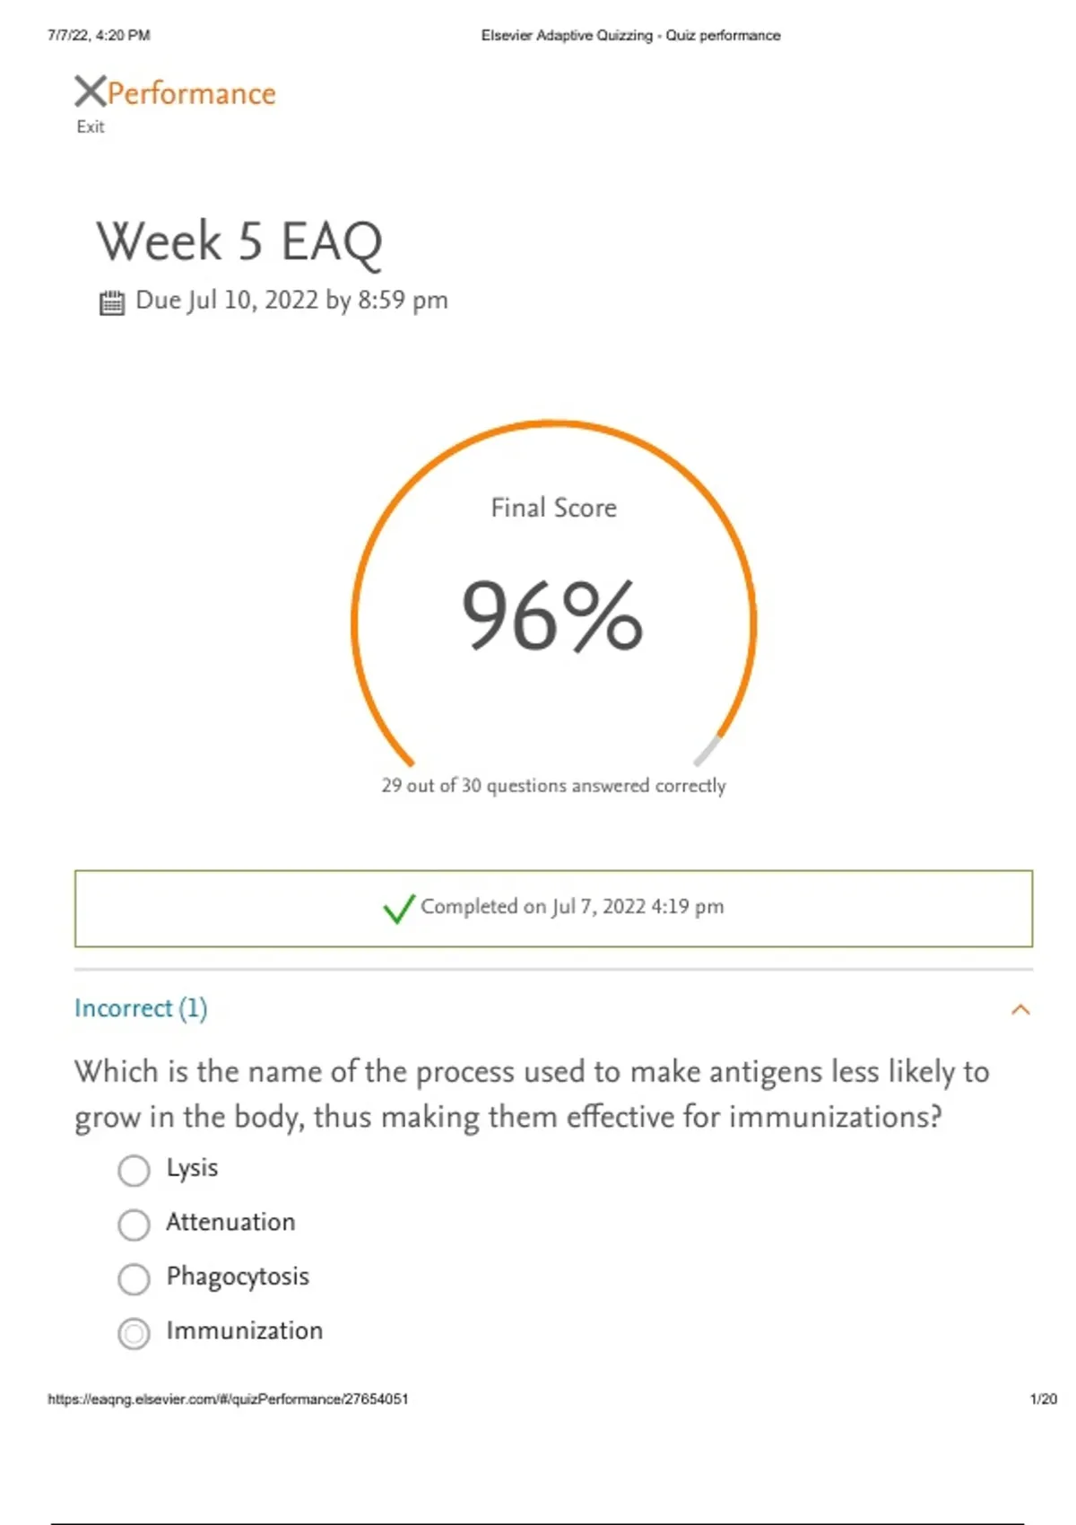The image size is (1076, 1525).
Task: Click the 96% final score value
Action: (552, 615)
